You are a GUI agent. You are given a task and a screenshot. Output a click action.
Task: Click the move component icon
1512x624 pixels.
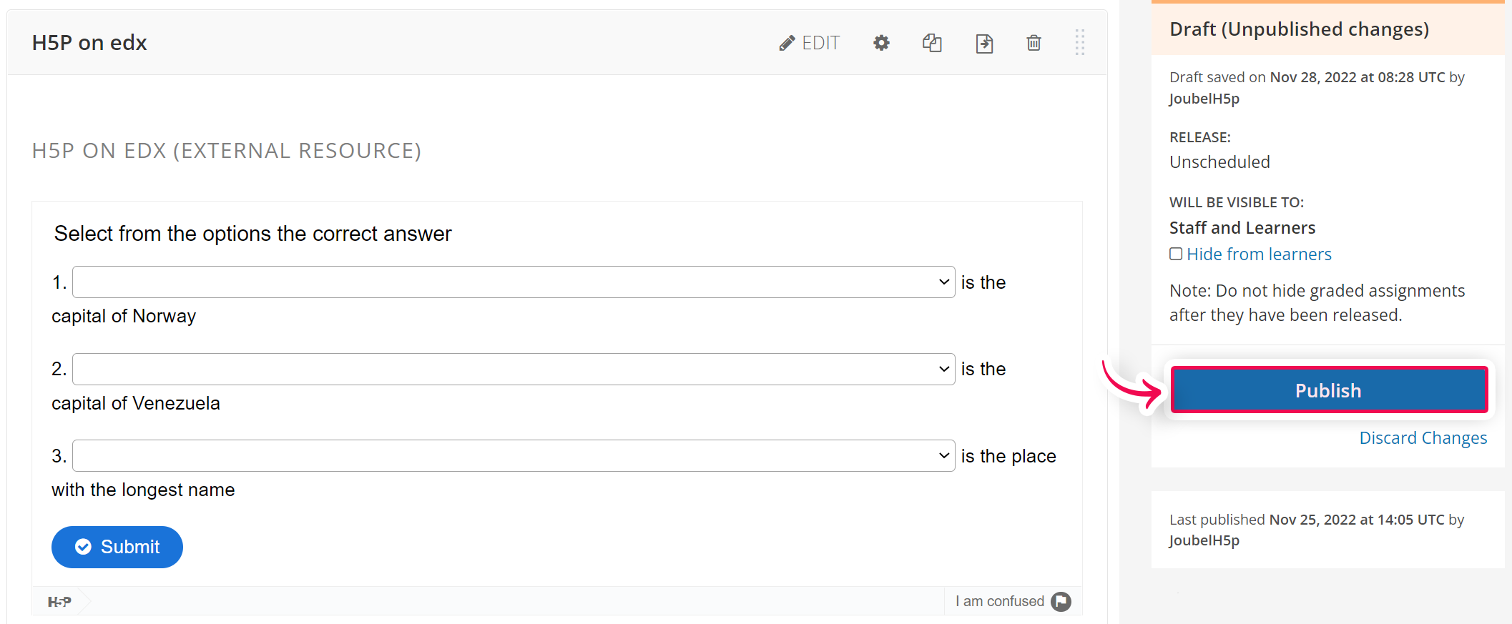[x=984, y=44]
